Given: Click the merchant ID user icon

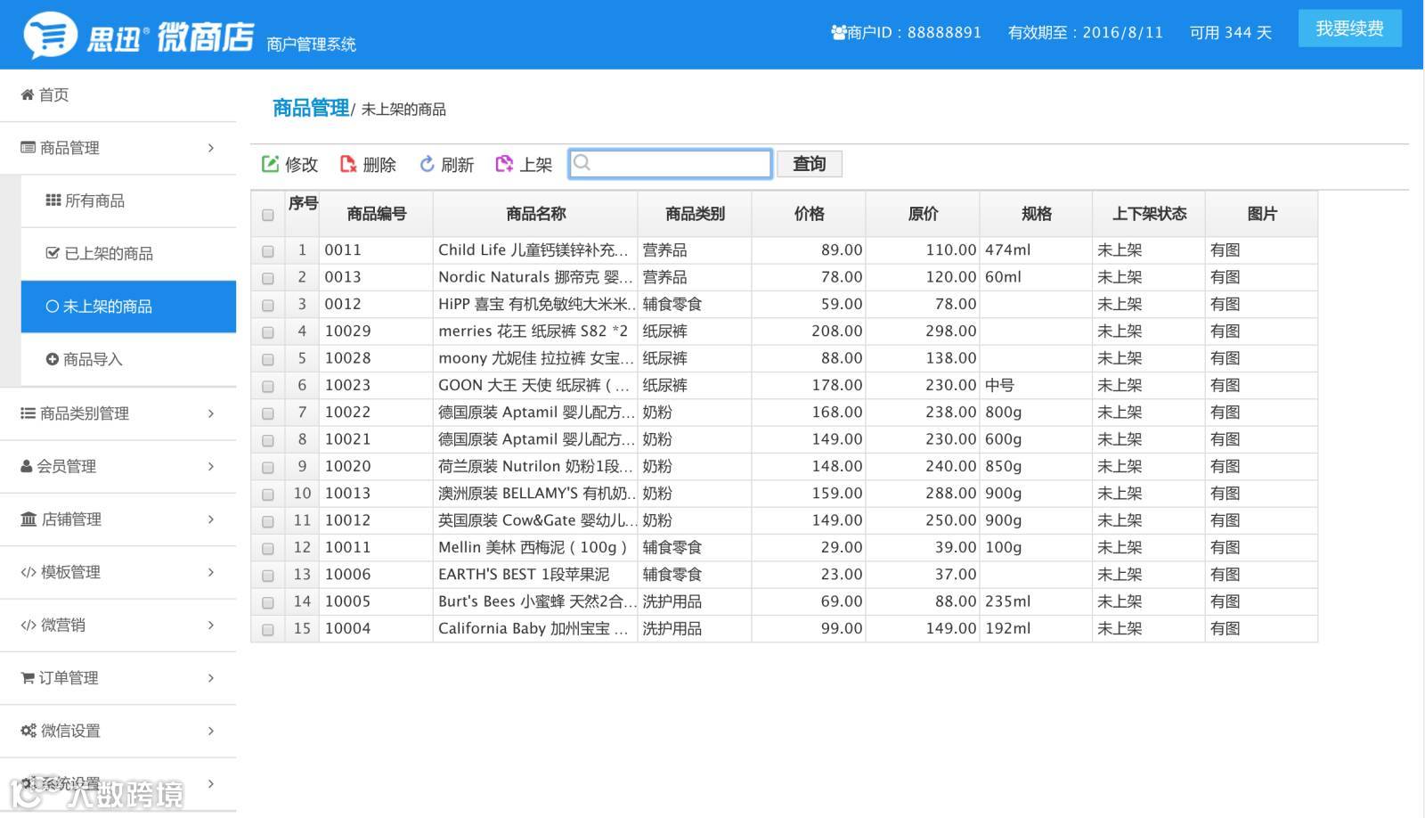Looking at the screenshot, I should 838,32.
